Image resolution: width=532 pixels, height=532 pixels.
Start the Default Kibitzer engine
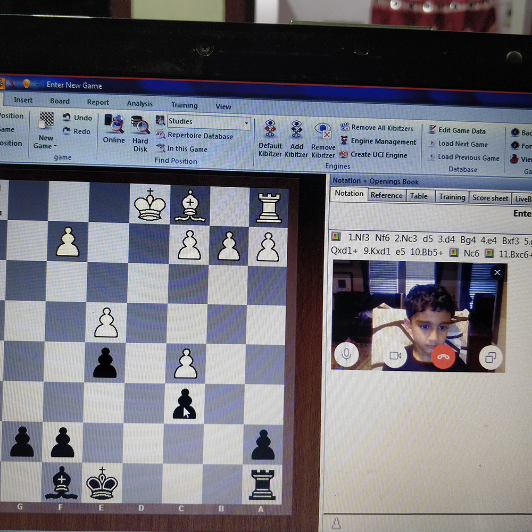tap(270, 130)
